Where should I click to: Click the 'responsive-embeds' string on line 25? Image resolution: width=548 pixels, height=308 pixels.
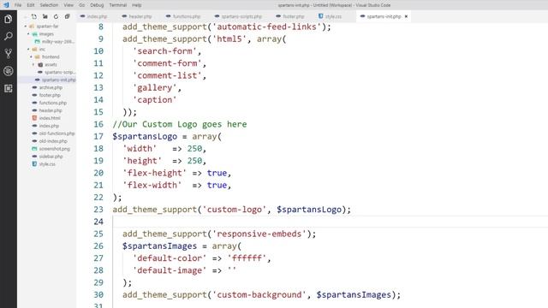pyautogui.click(x=259, y=234)
